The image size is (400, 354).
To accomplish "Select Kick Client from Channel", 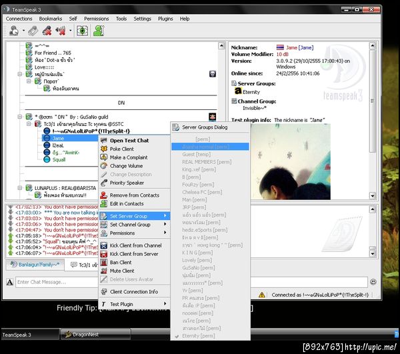I will pos(135,245).
